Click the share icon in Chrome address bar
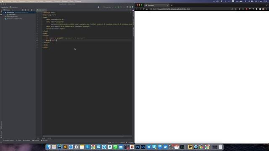 coord(232,9)
